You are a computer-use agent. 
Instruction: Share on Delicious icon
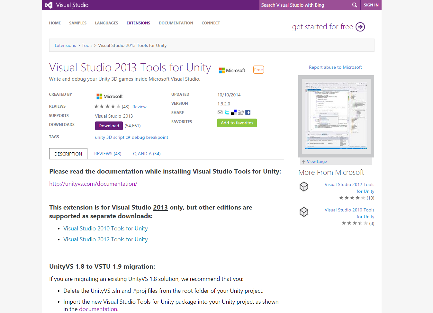click(x=234, y=112)
